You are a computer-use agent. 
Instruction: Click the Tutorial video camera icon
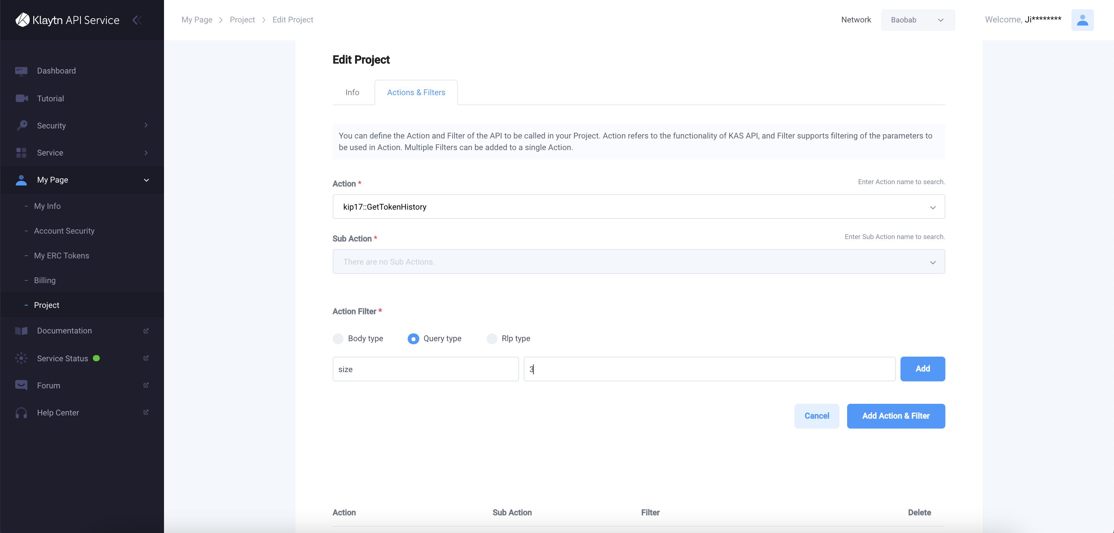point(22,99)
